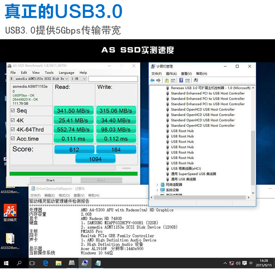The width and height of the screenshot is (275, 269).
Task: Toggle the Show/Hide action pane icon
Action: [188, 81]
